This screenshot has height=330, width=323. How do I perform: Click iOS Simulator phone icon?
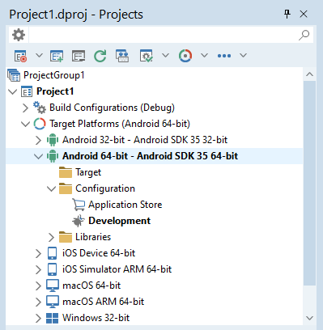pos(53,269)
